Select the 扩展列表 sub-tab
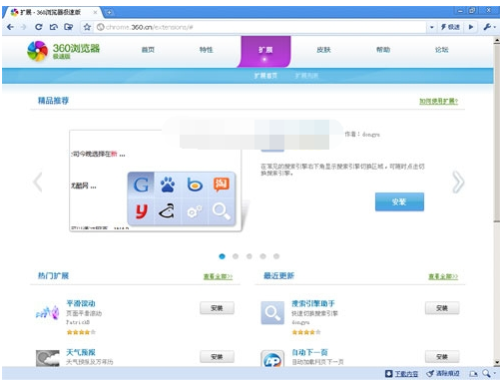The image size is (500, 382). (306, 76)
